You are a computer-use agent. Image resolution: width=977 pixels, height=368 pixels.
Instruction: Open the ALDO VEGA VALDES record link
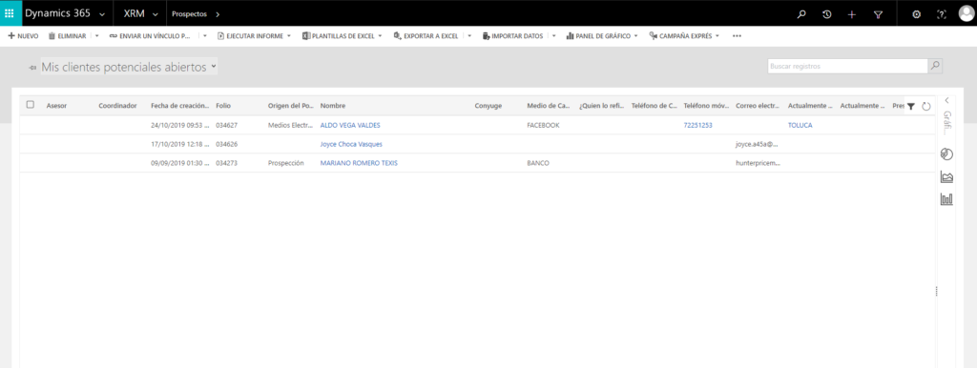tap(350, 125)
